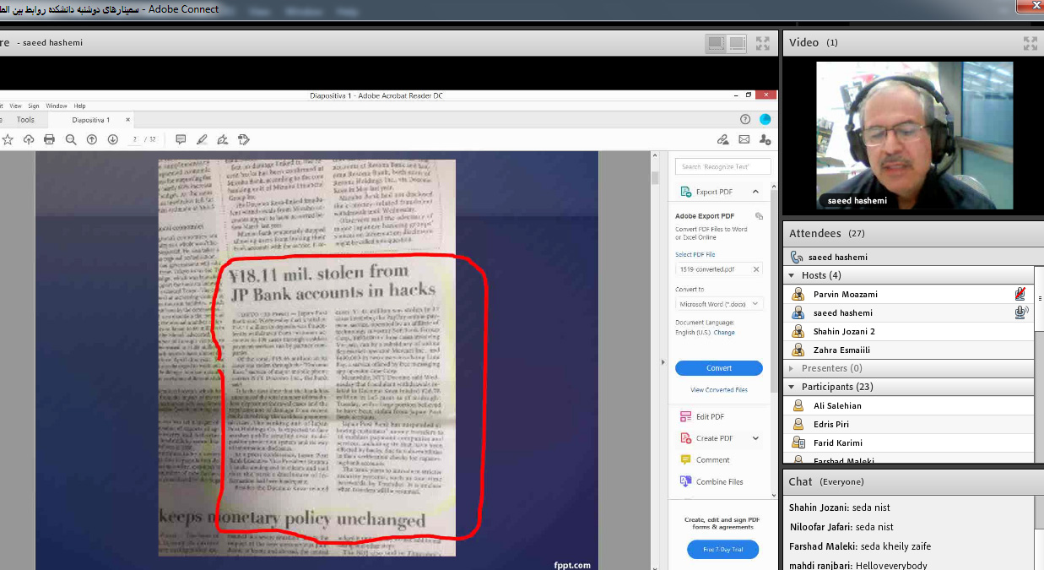This screenshot has width=1044, height=570.
Task: Click the Select PDF File link
Action: pos(695,254)
